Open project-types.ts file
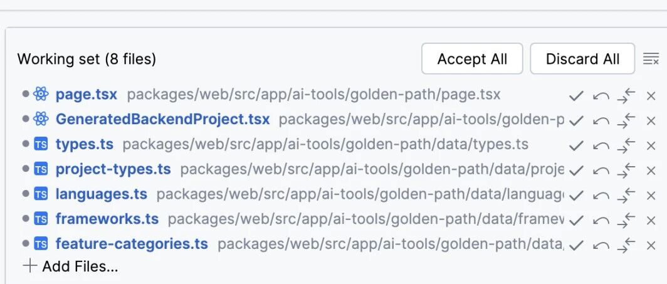This screenshot has width=667, height=284. [113, 169]
